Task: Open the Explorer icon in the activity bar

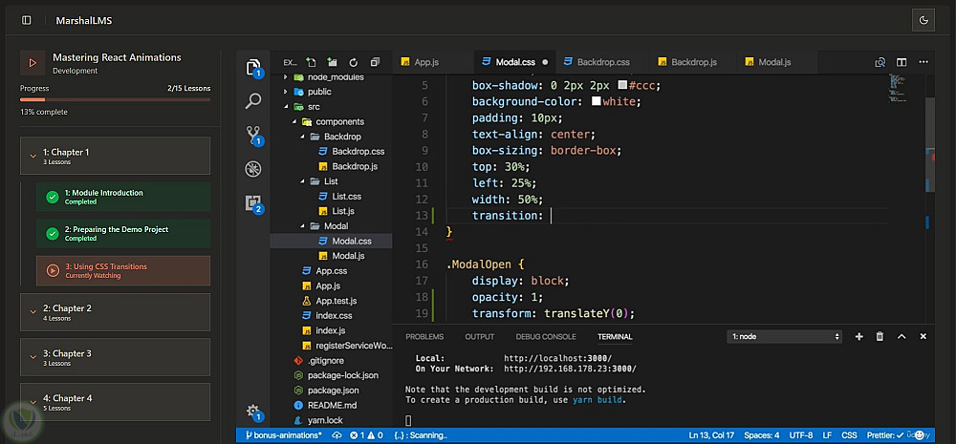Action: click(253, 67)
